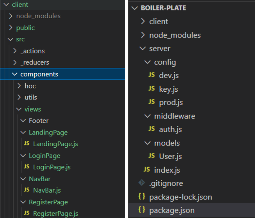Click the JS icon beside prod.js
The width and height of the screenshot is (256, 219).
tap(151, 102)
